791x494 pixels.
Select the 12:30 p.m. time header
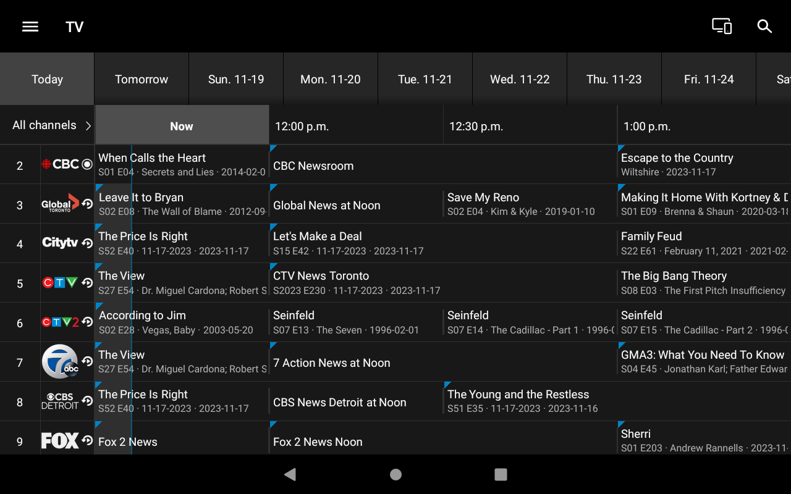(530, 126)
